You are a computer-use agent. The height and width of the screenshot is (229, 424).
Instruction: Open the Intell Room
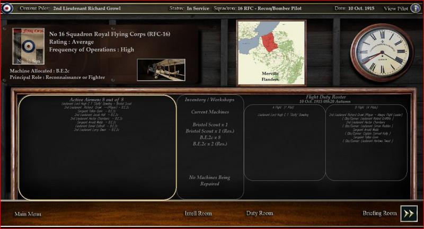(198, 214)
